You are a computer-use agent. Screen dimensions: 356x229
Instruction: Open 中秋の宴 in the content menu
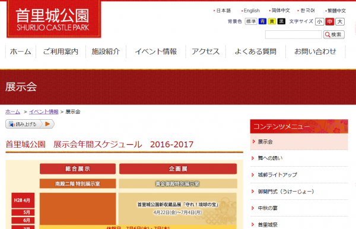tap(299, 208)
